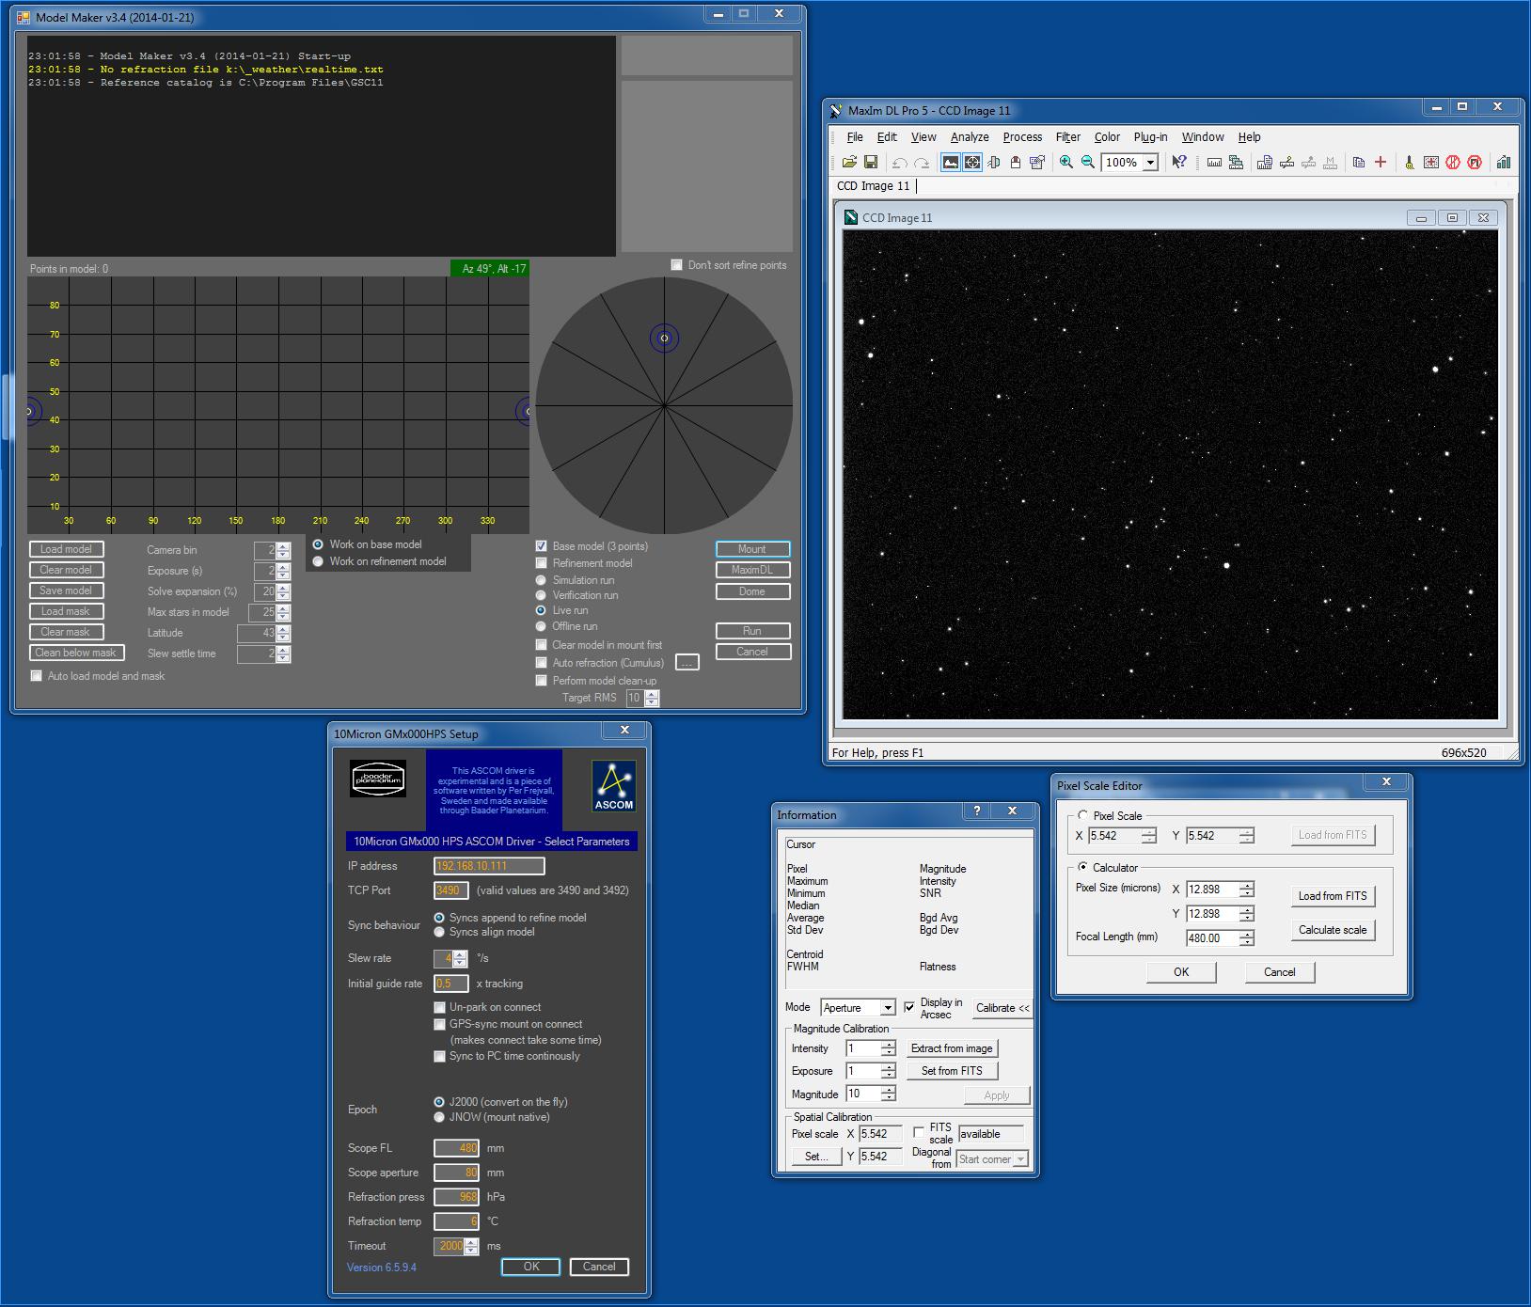Open the Analyze menu
This screenshot has height=1307, width=1531.
click(969, 137)
